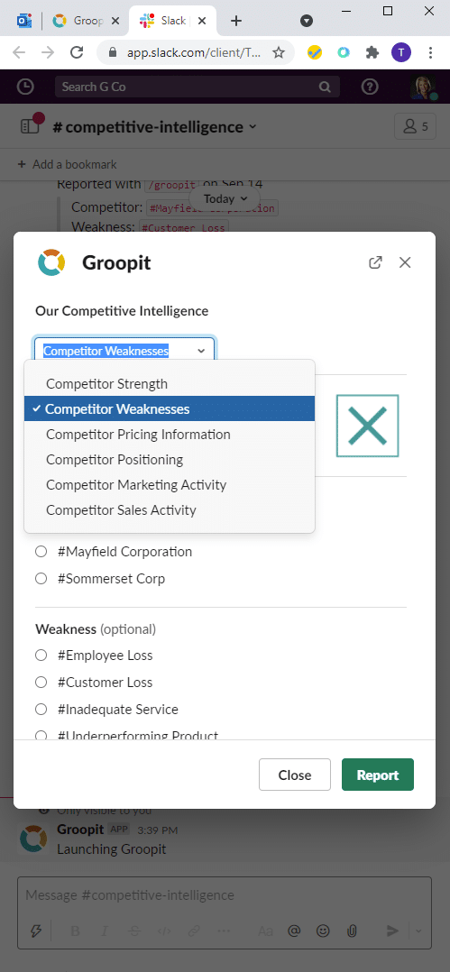Choose the #Customer Loss weakness option
Viewport: 450px width, 972px height.
[41, 683]
